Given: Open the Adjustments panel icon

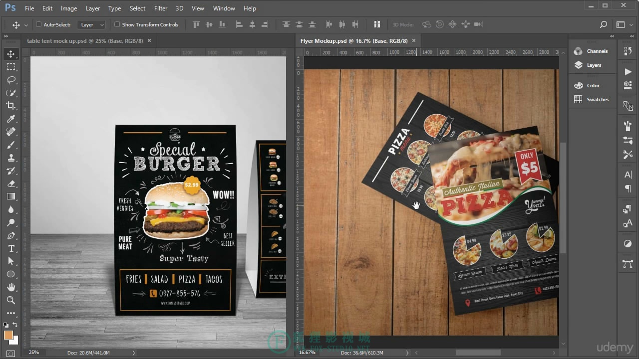Looking at the screenshot, I should (x=628, y=244).
